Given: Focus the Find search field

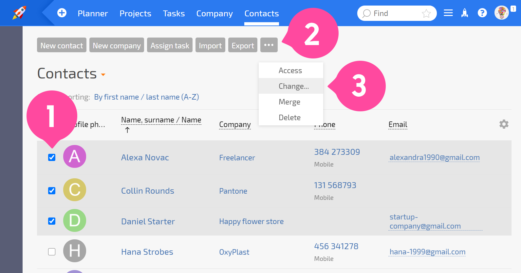Looking at the screenshot, I should coord(397,13).
